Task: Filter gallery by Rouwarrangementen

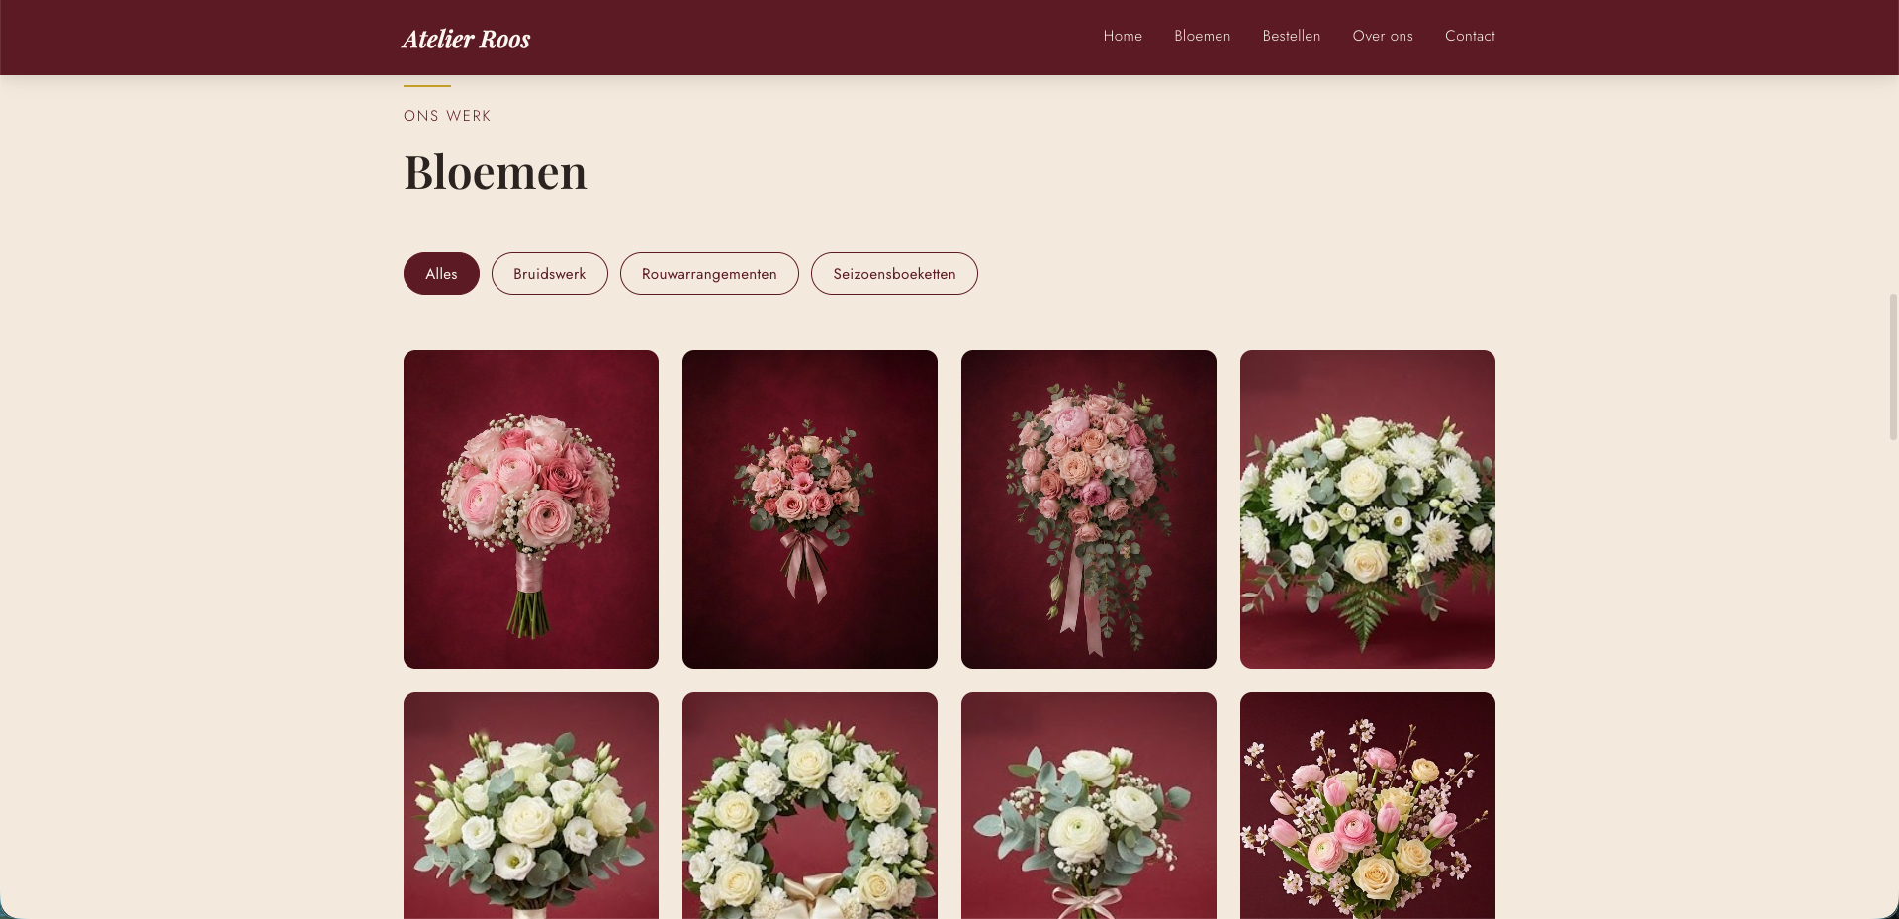Action: (709, 274)
